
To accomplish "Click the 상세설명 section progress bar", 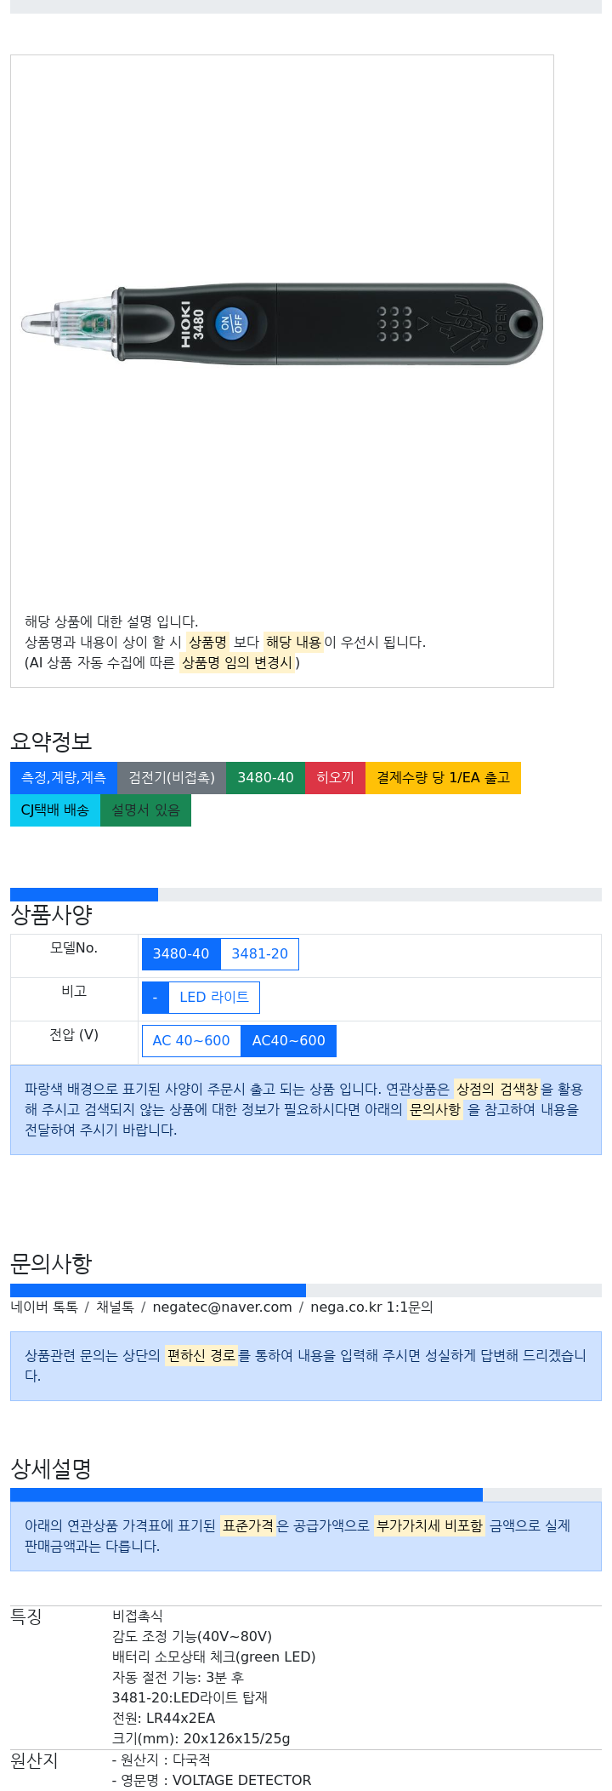I will [x=246, y=1495].
